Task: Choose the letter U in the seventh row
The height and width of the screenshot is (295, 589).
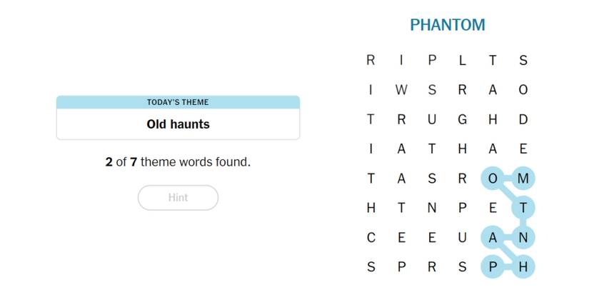Action: [462, 238]
